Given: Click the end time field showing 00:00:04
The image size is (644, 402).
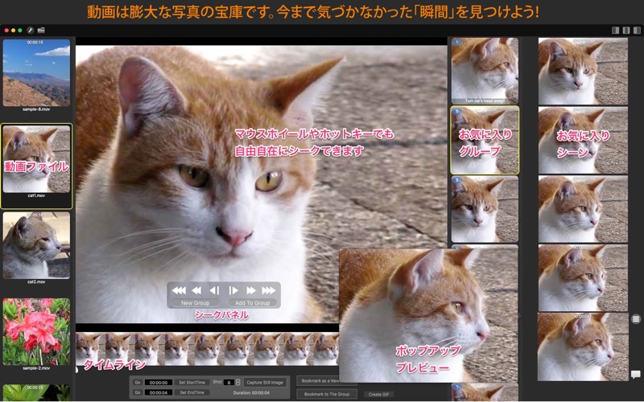Looking at the screenshot, I should [159, 392].
